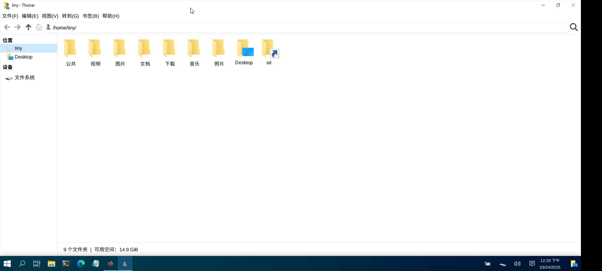This screenshot has height=271, width=602.
Task: Open the 文件系统 device in the sidebar
Action: [25, 78]
